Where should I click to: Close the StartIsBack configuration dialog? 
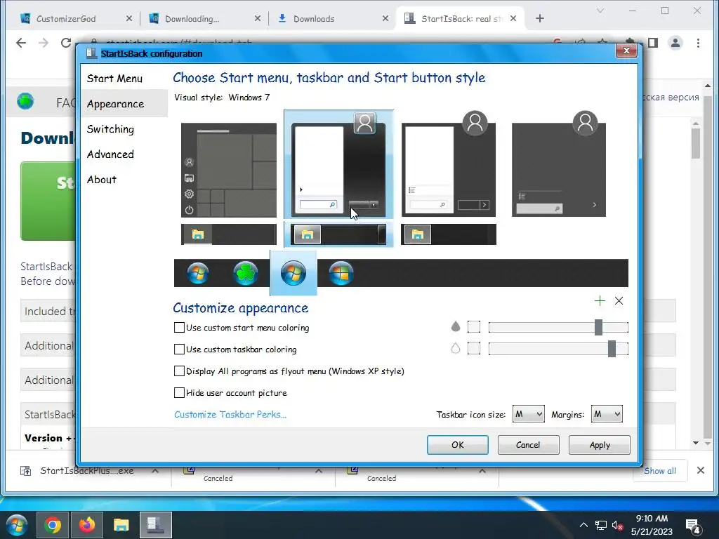coord(626,51)
